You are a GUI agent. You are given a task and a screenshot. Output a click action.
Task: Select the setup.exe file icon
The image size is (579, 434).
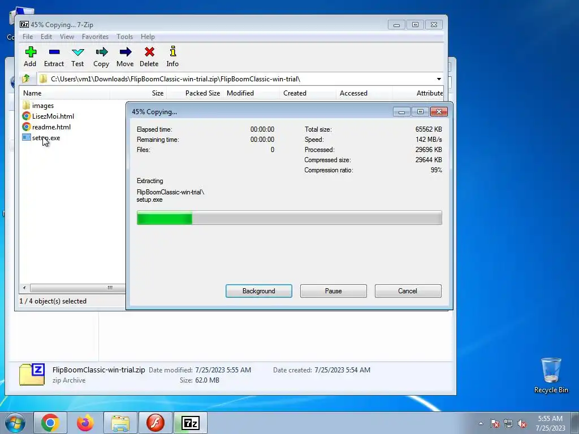pyautogui.click(x=26, y=138)
